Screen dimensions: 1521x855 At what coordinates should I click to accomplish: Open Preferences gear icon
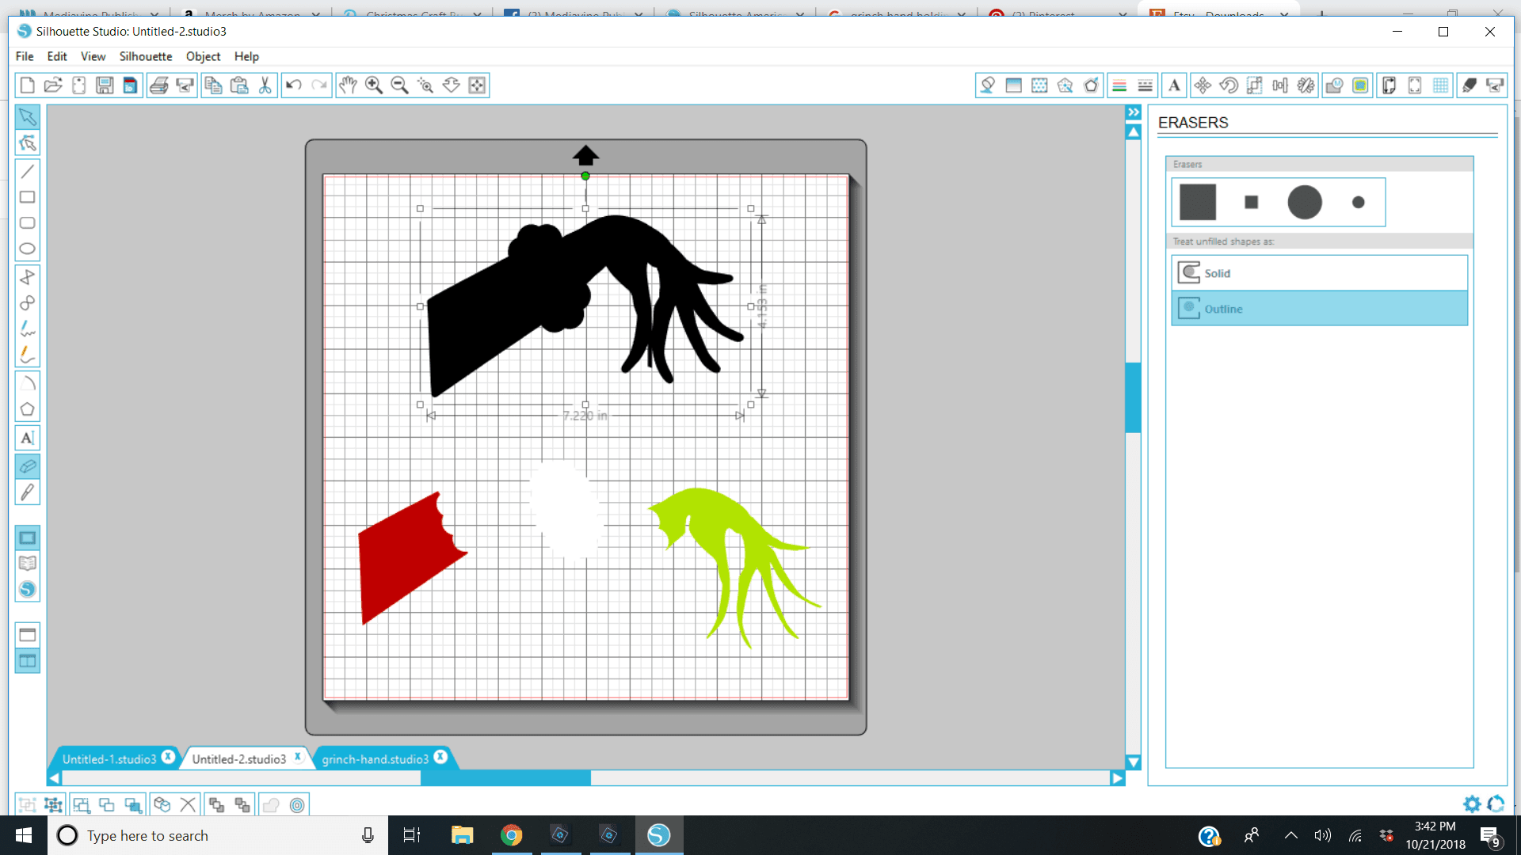pos(1472,804)
